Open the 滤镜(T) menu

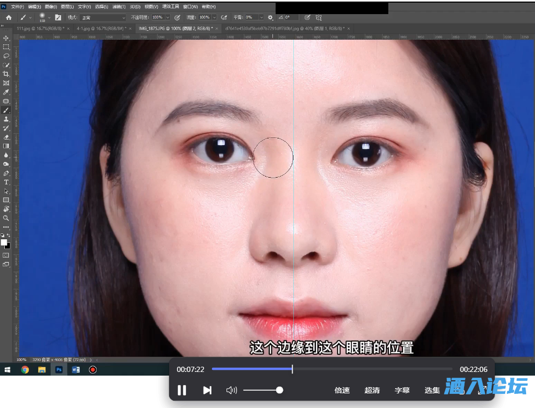tap(120, 7)
